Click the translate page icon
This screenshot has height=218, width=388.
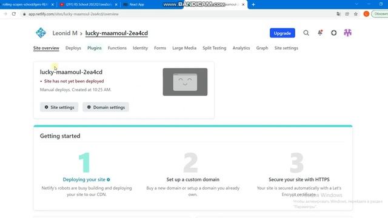[x=338, y=14]
